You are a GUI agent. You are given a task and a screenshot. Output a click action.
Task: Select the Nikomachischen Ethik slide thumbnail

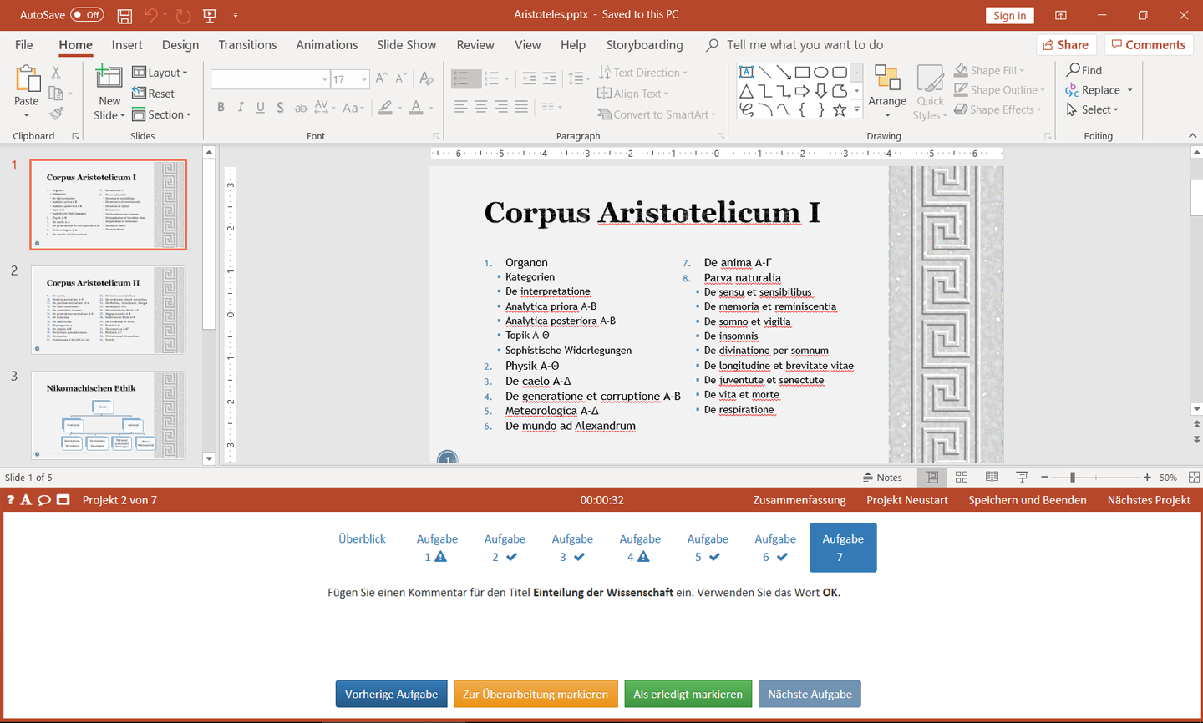(x=108, y=414)
